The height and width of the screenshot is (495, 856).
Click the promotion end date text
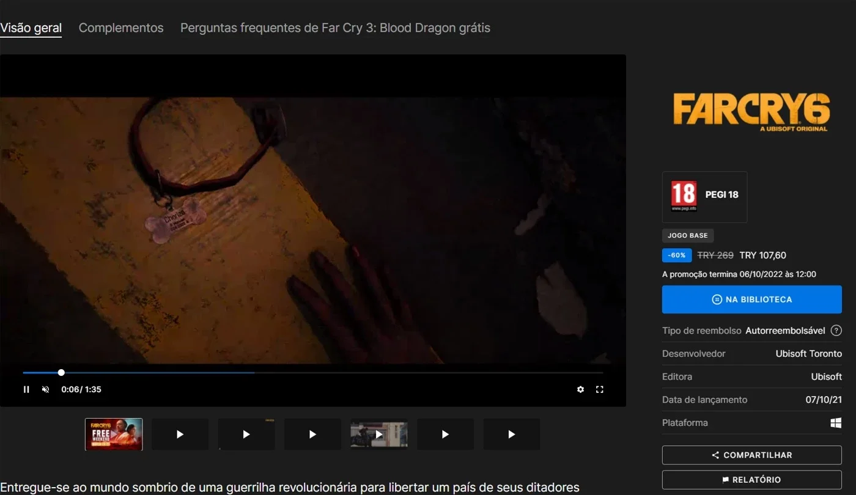click(x=739, y=274)
